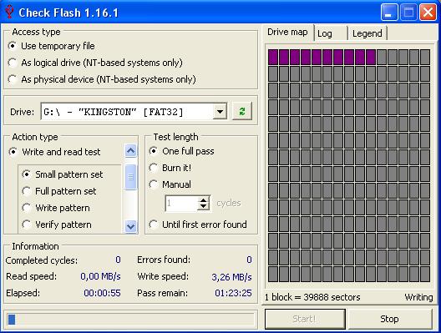The image size is (441, 333).
Task: Click the Check Flash app icon in title bar
Action: tap(9, 12)
